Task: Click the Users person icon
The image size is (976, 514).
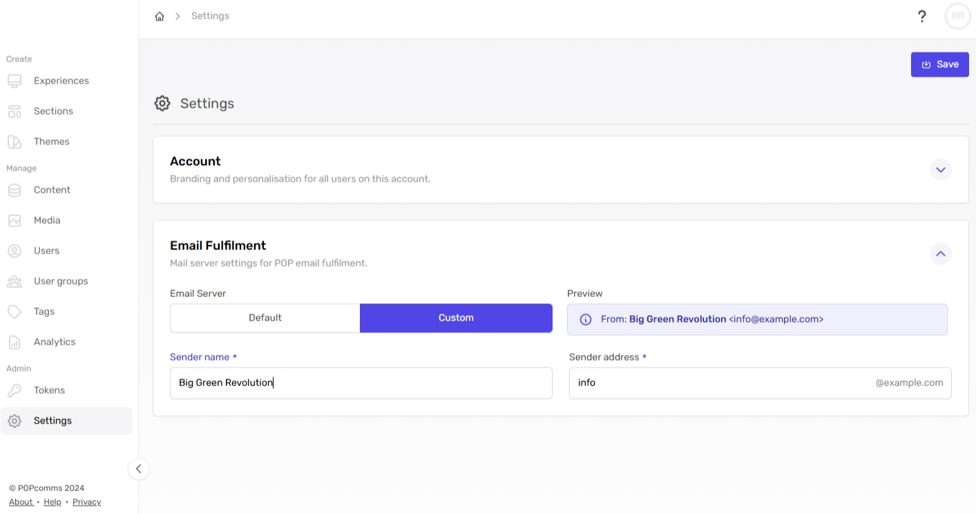Action: coord(15,251)
